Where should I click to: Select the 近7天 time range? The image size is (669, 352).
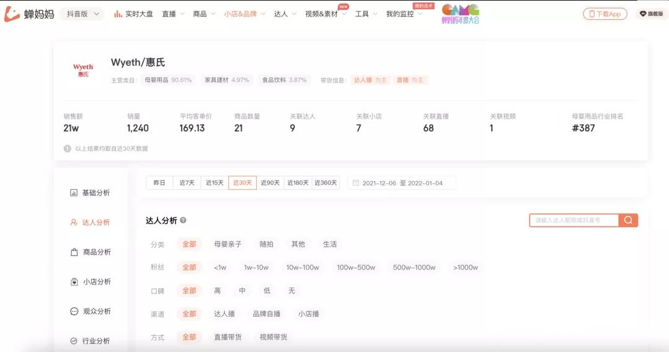click(x=187, y=182)
